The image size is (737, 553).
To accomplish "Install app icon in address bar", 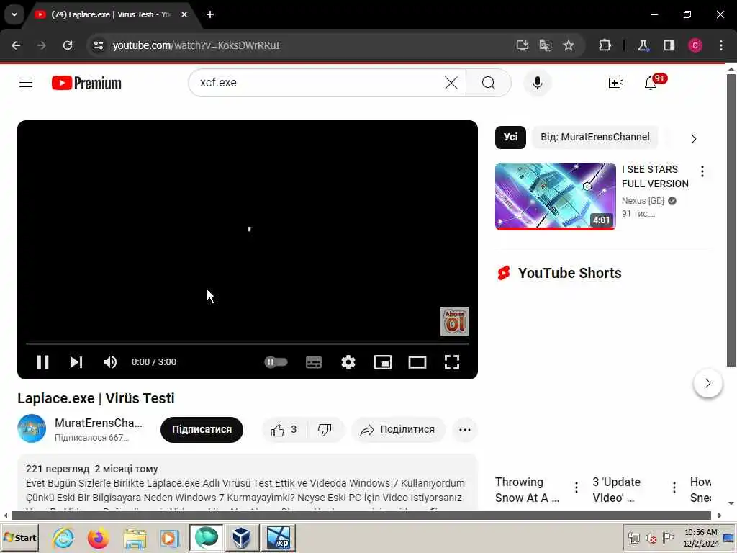I will [523, 45].
